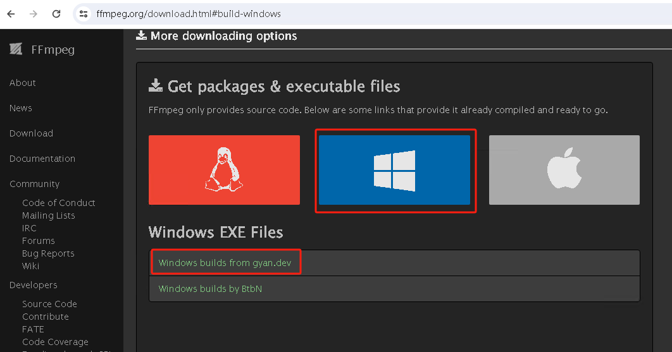Click the FFmpeg logo in sidebar
This screenshot has height=352, width=672.
(42, 49)
